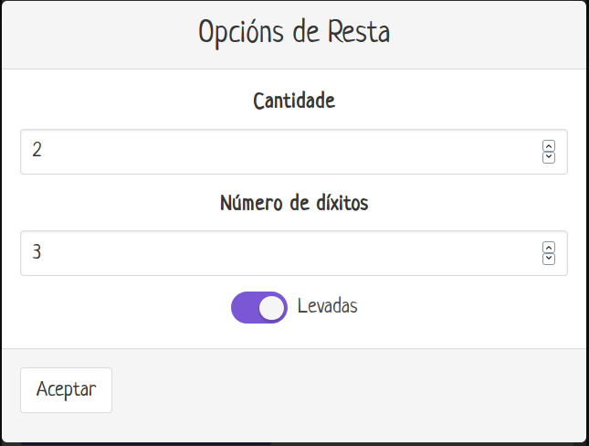Click the Opcións de Resta title

pyautogui.click(x=294, y=33)
